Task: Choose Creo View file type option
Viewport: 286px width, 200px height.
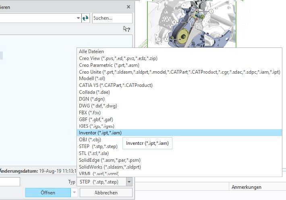Action: coord(118,58)
